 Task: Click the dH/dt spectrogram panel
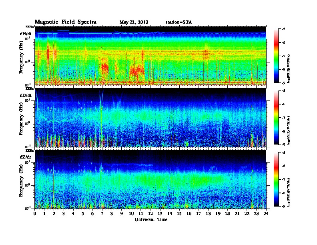(x=150, y=56)
